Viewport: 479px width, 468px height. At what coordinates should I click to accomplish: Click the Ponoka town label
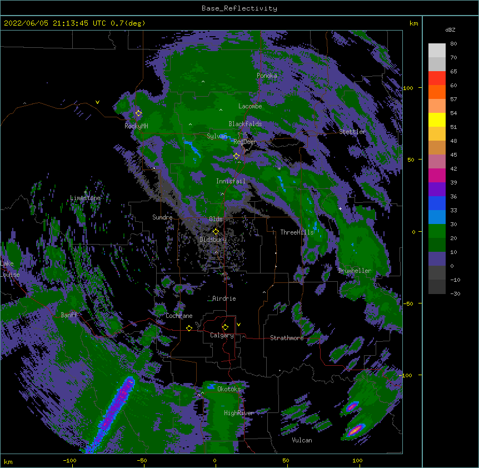click(x=267, y=76)
